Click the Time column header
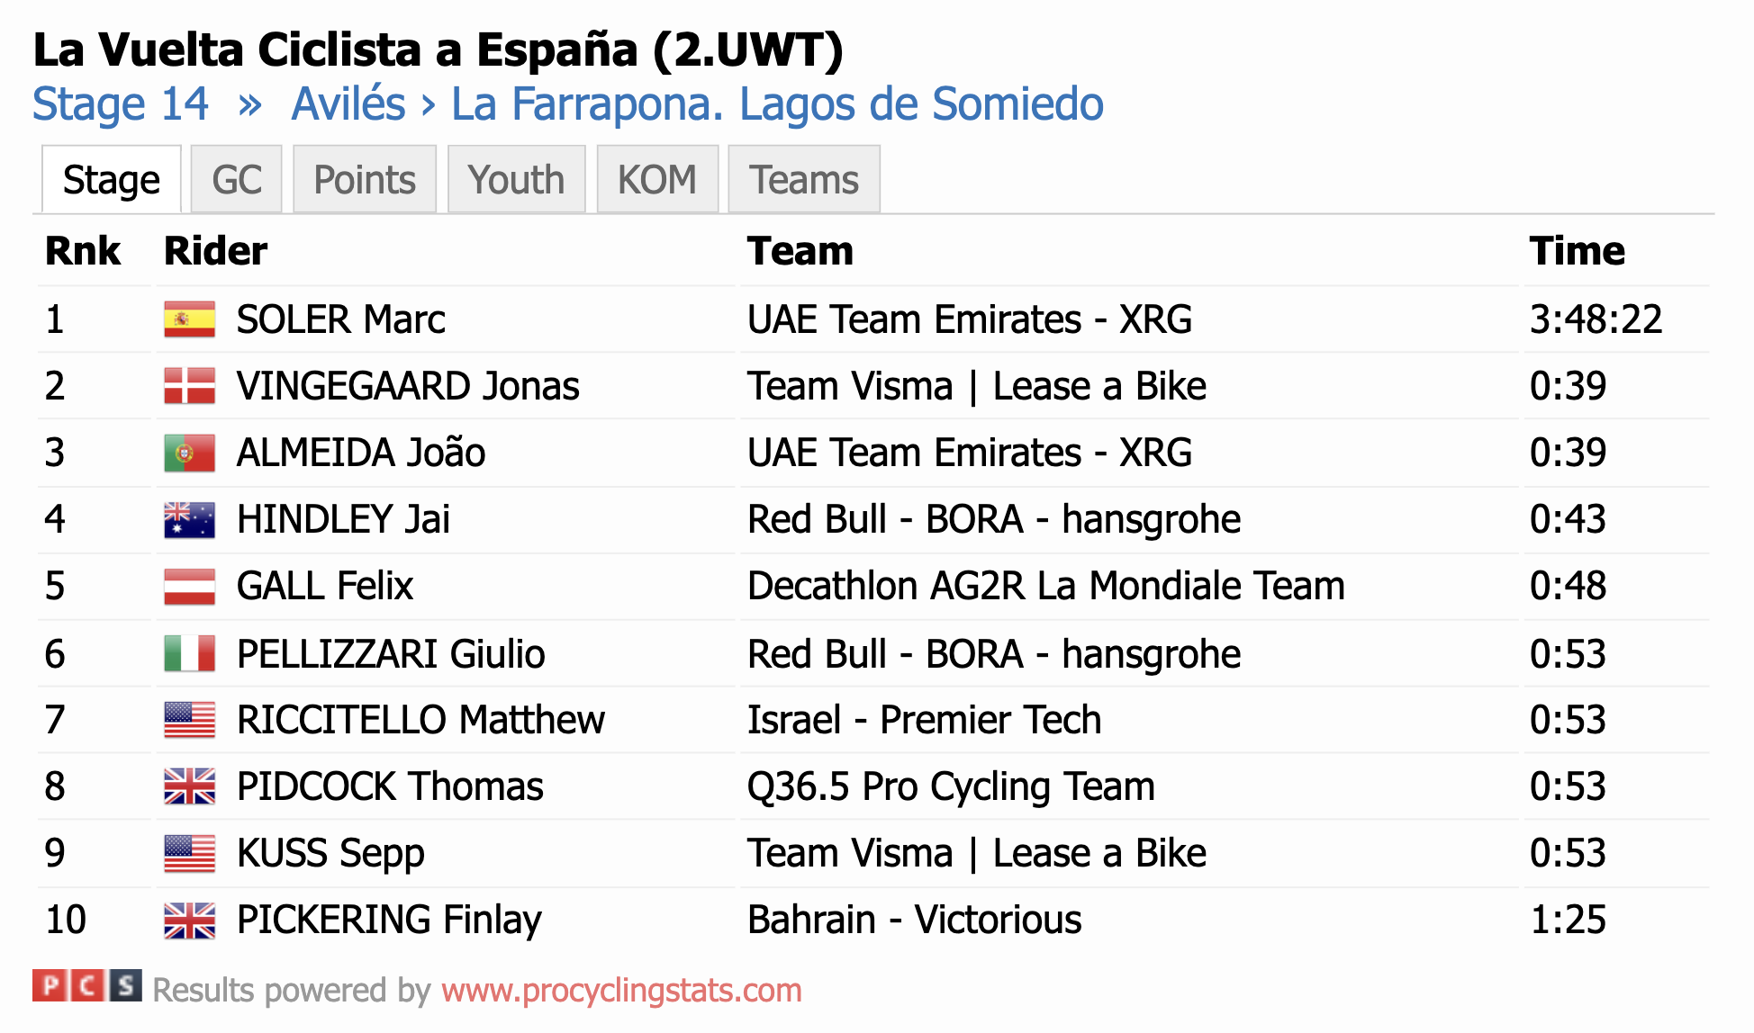Screen dimensions: 1754x1033 pos(1577,250)
